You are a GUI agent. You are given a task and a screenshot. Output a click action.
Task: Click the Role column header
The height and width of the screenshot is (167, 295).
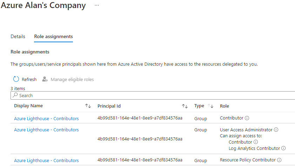224,106
